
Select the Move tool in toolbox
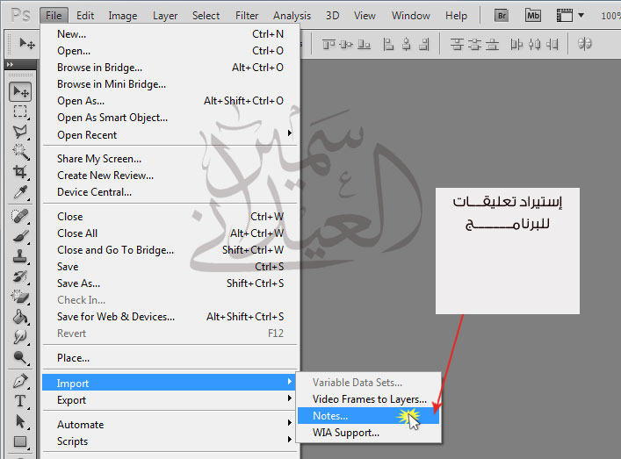(20, 92)
